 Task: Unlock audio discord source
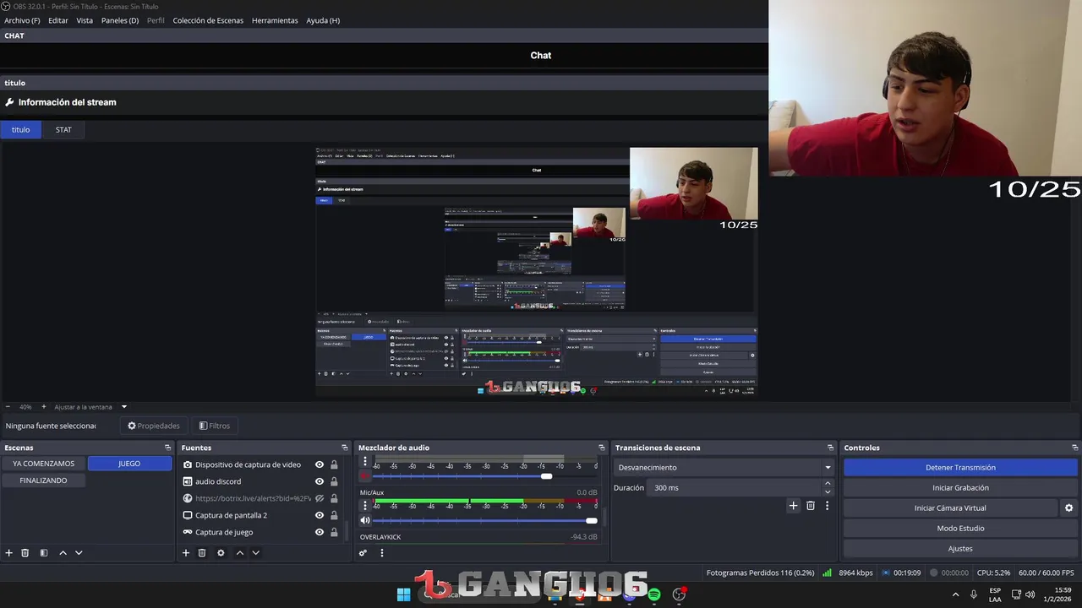(334, 481)
